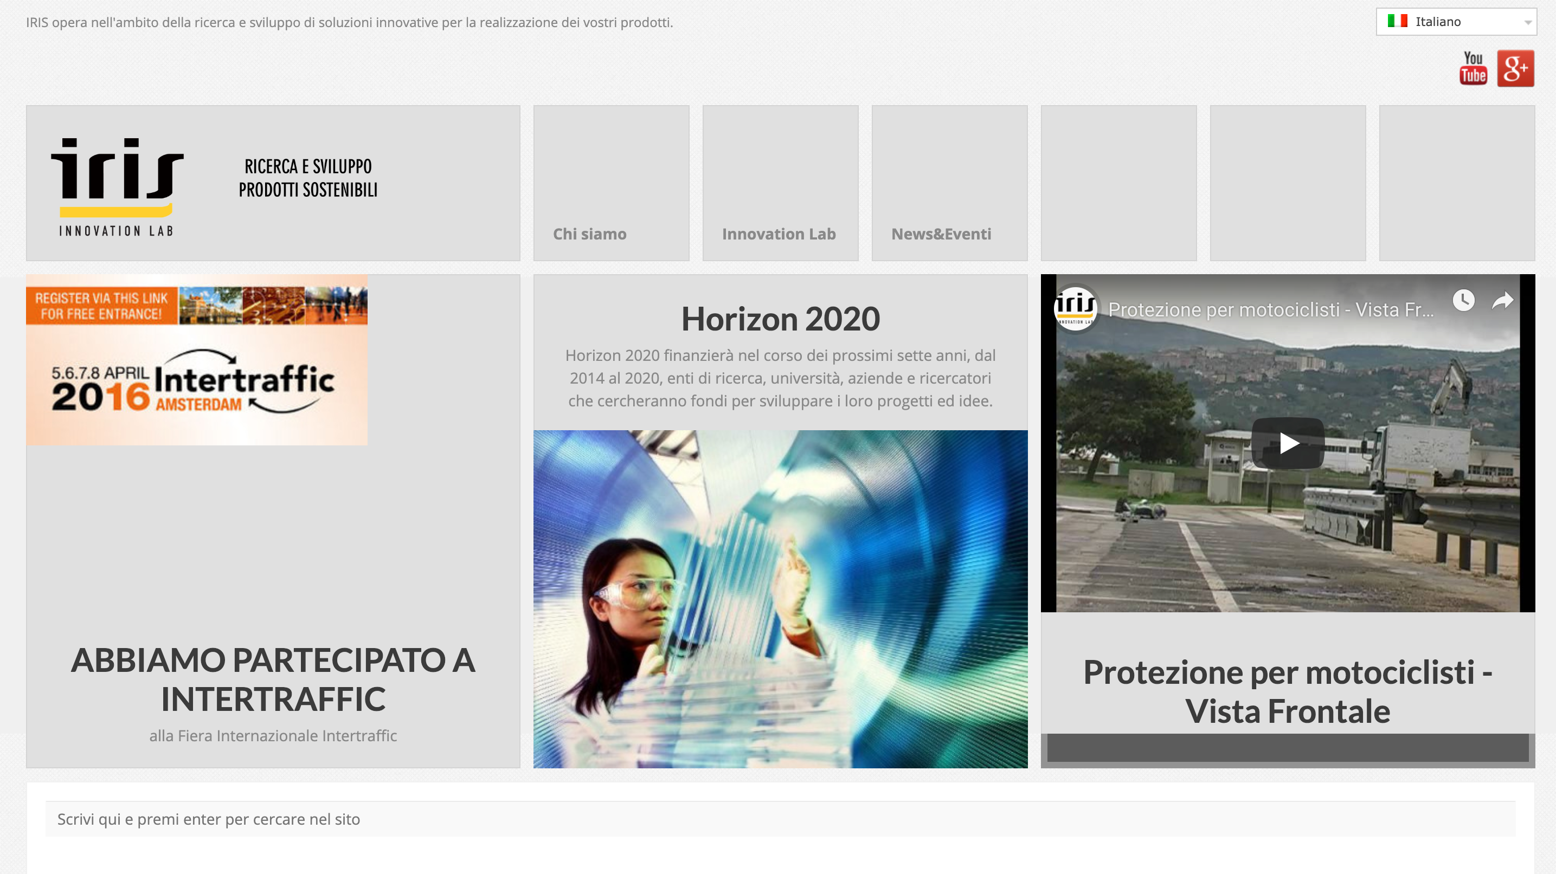1556x874 pixels.
Task: Click the Watch later clock icon
Action: click(x=1463, y=300)
